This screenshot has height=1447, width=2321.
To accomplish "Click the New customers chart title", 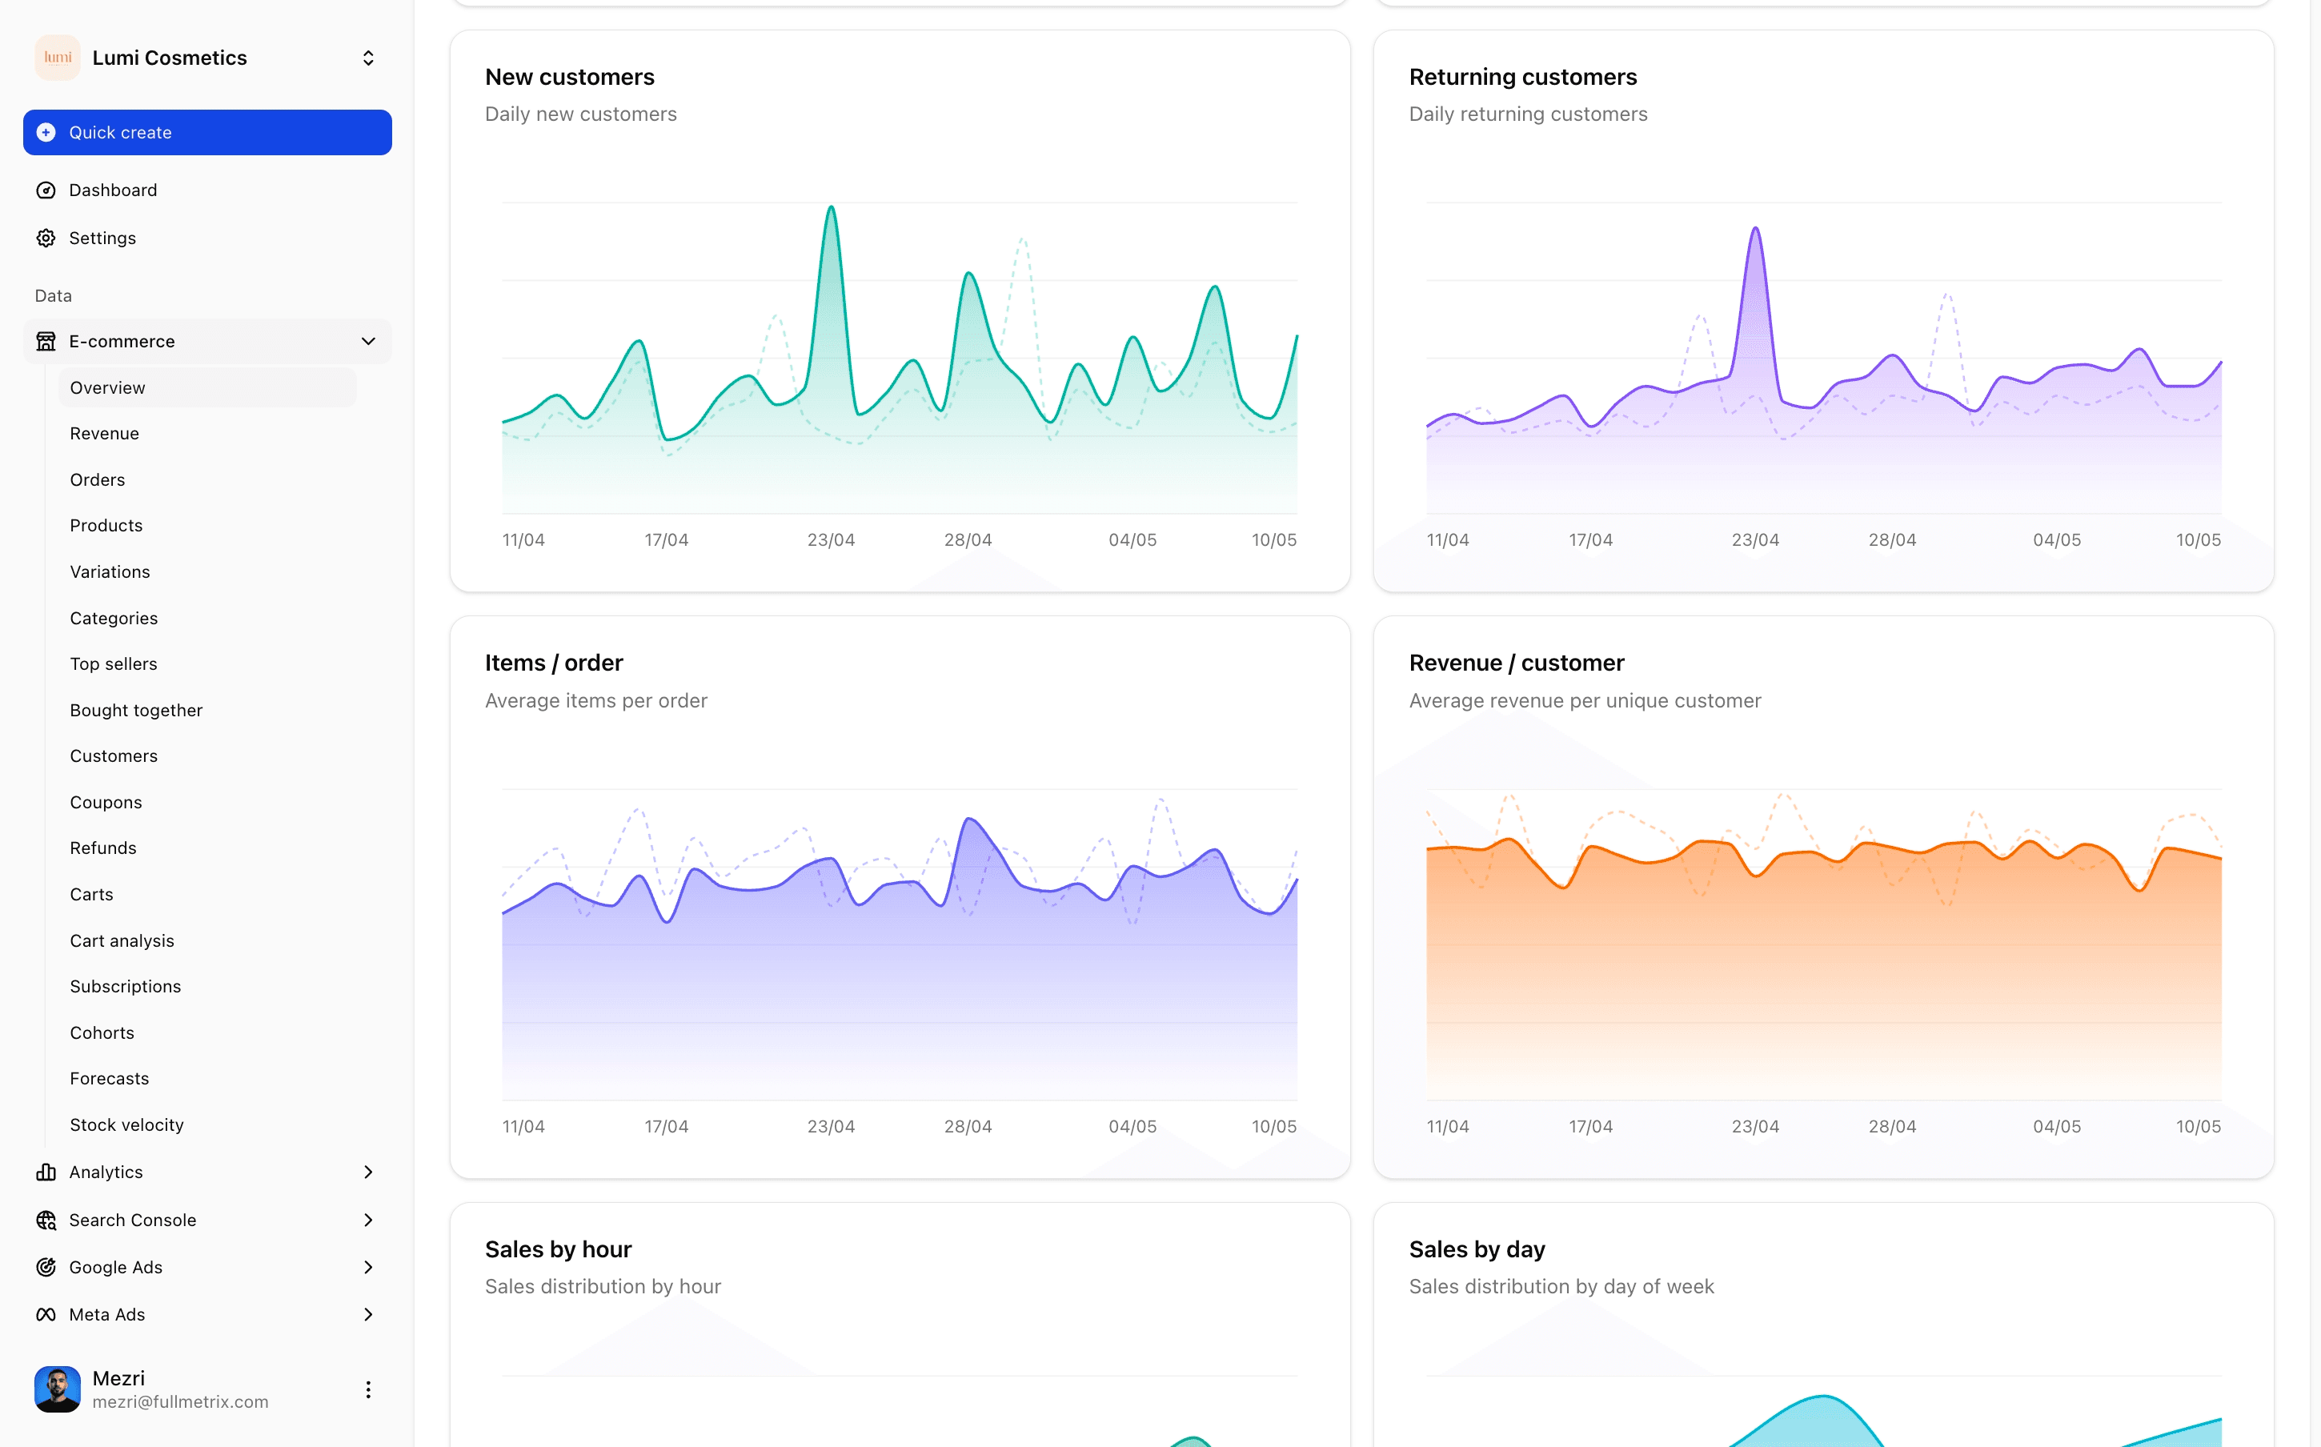I will pyautogui.click(x=569, y=77).
